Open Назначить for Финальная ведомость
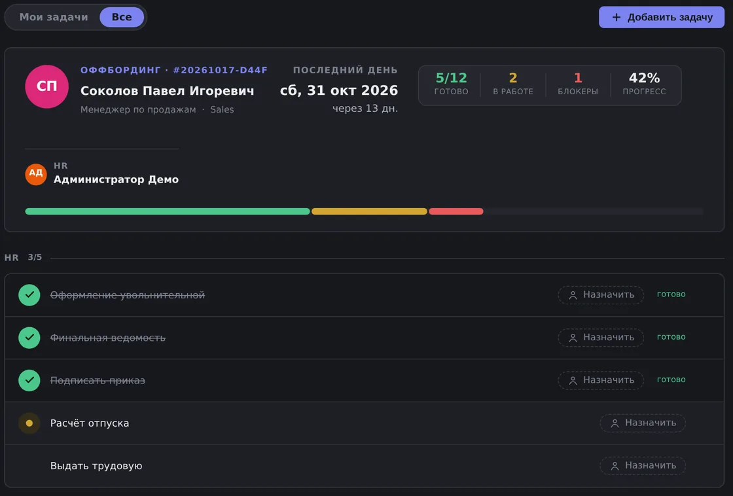Image resolution: width=733 pixels, height=496 pixels. 601,338
